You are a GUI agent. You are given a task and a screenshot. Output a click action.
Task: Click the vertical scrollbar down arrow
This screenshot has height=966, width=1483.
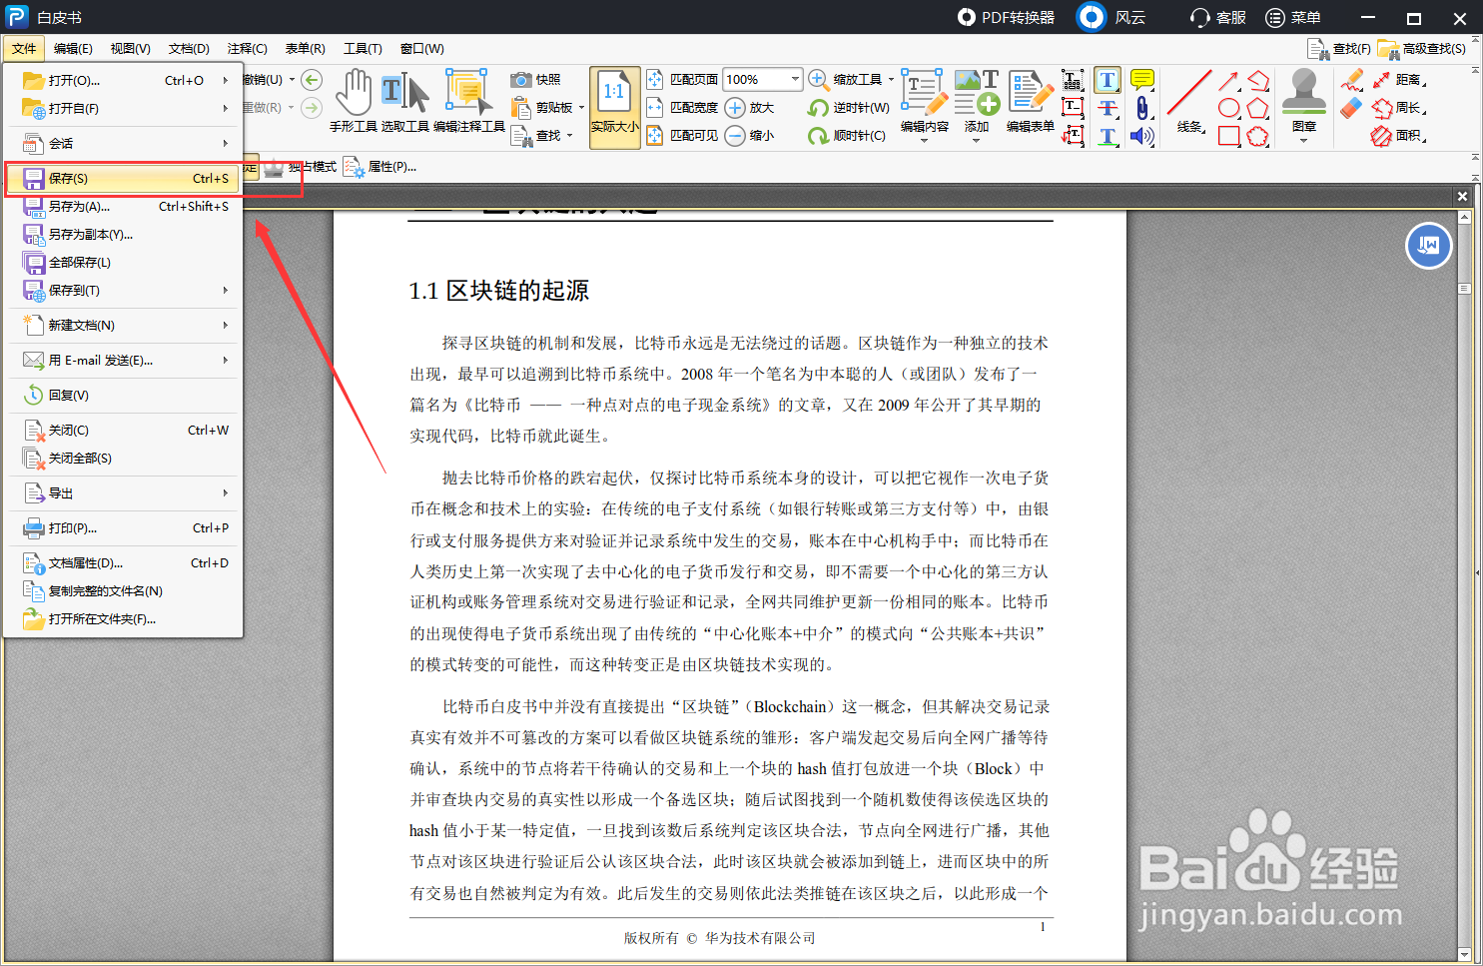click(x=1464, y=954)
